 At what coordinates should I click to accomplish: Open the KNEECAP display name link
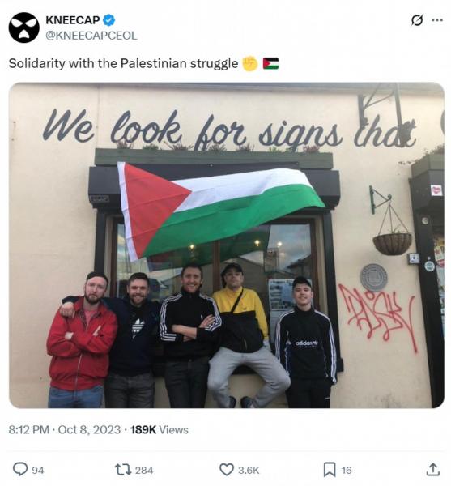[x=73, y=20]
